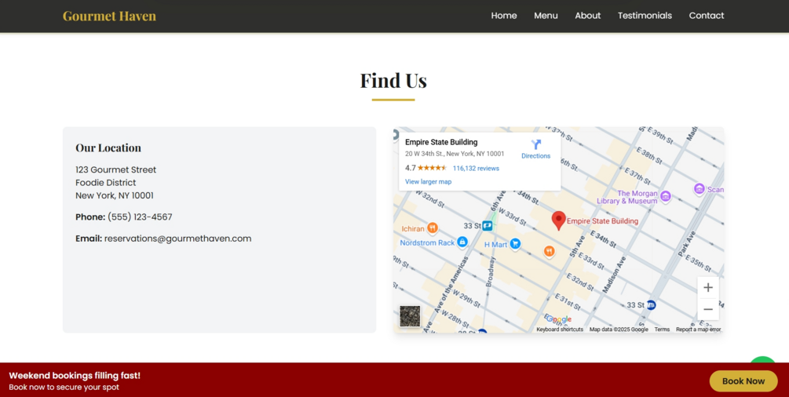Navigate to Testimonials

coord(645,16)
